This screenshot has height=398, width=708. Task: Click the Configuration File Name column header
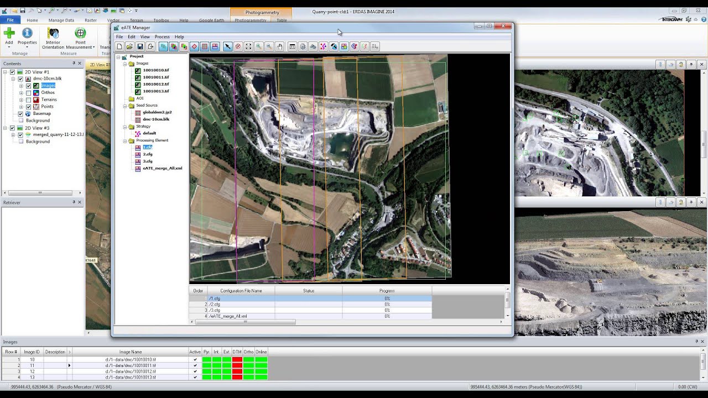(241, 291)
